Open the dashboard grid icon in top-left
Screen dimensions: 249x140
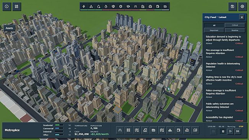(x=16, y=7)
